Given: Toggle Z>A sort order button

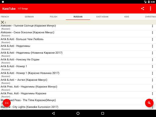Looking at the screenshot, I should tap(7, 103).
